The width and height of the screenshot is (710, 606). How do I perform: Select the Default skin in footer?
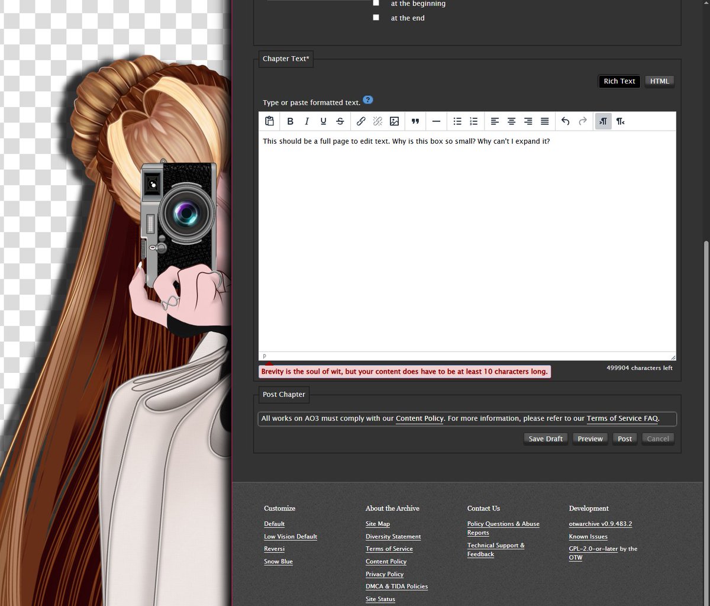pyautogui.click(x=274, y=524)
